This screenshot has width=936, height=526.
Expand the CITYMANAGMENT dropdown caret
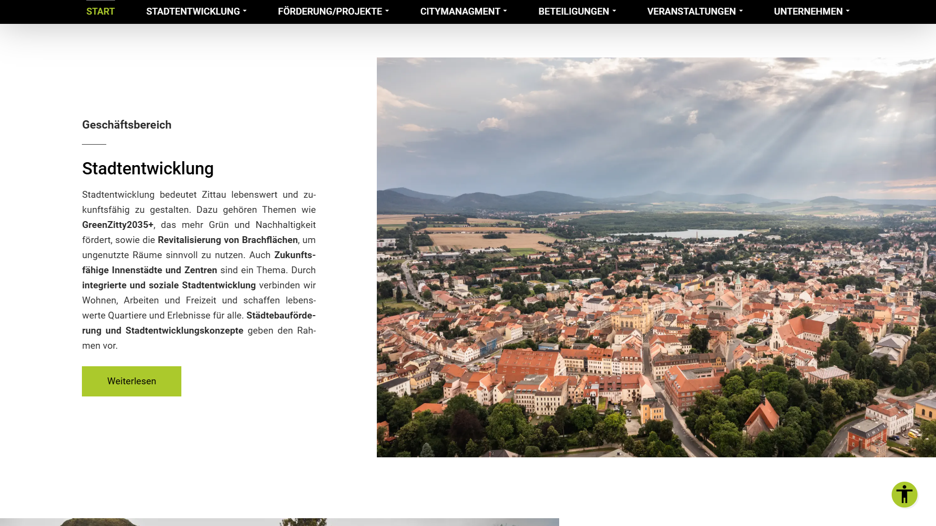(x=505, y=11)
